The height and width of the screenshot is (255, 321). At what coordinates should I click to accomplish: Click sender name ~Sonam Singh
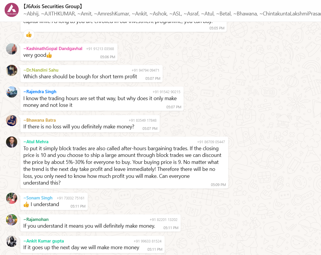[x=38, y=198]
